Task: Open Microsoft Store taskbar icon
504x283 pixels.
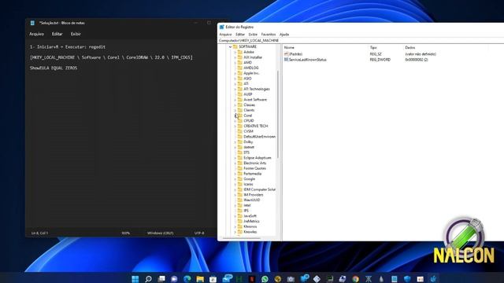Action: click(213, 279)
